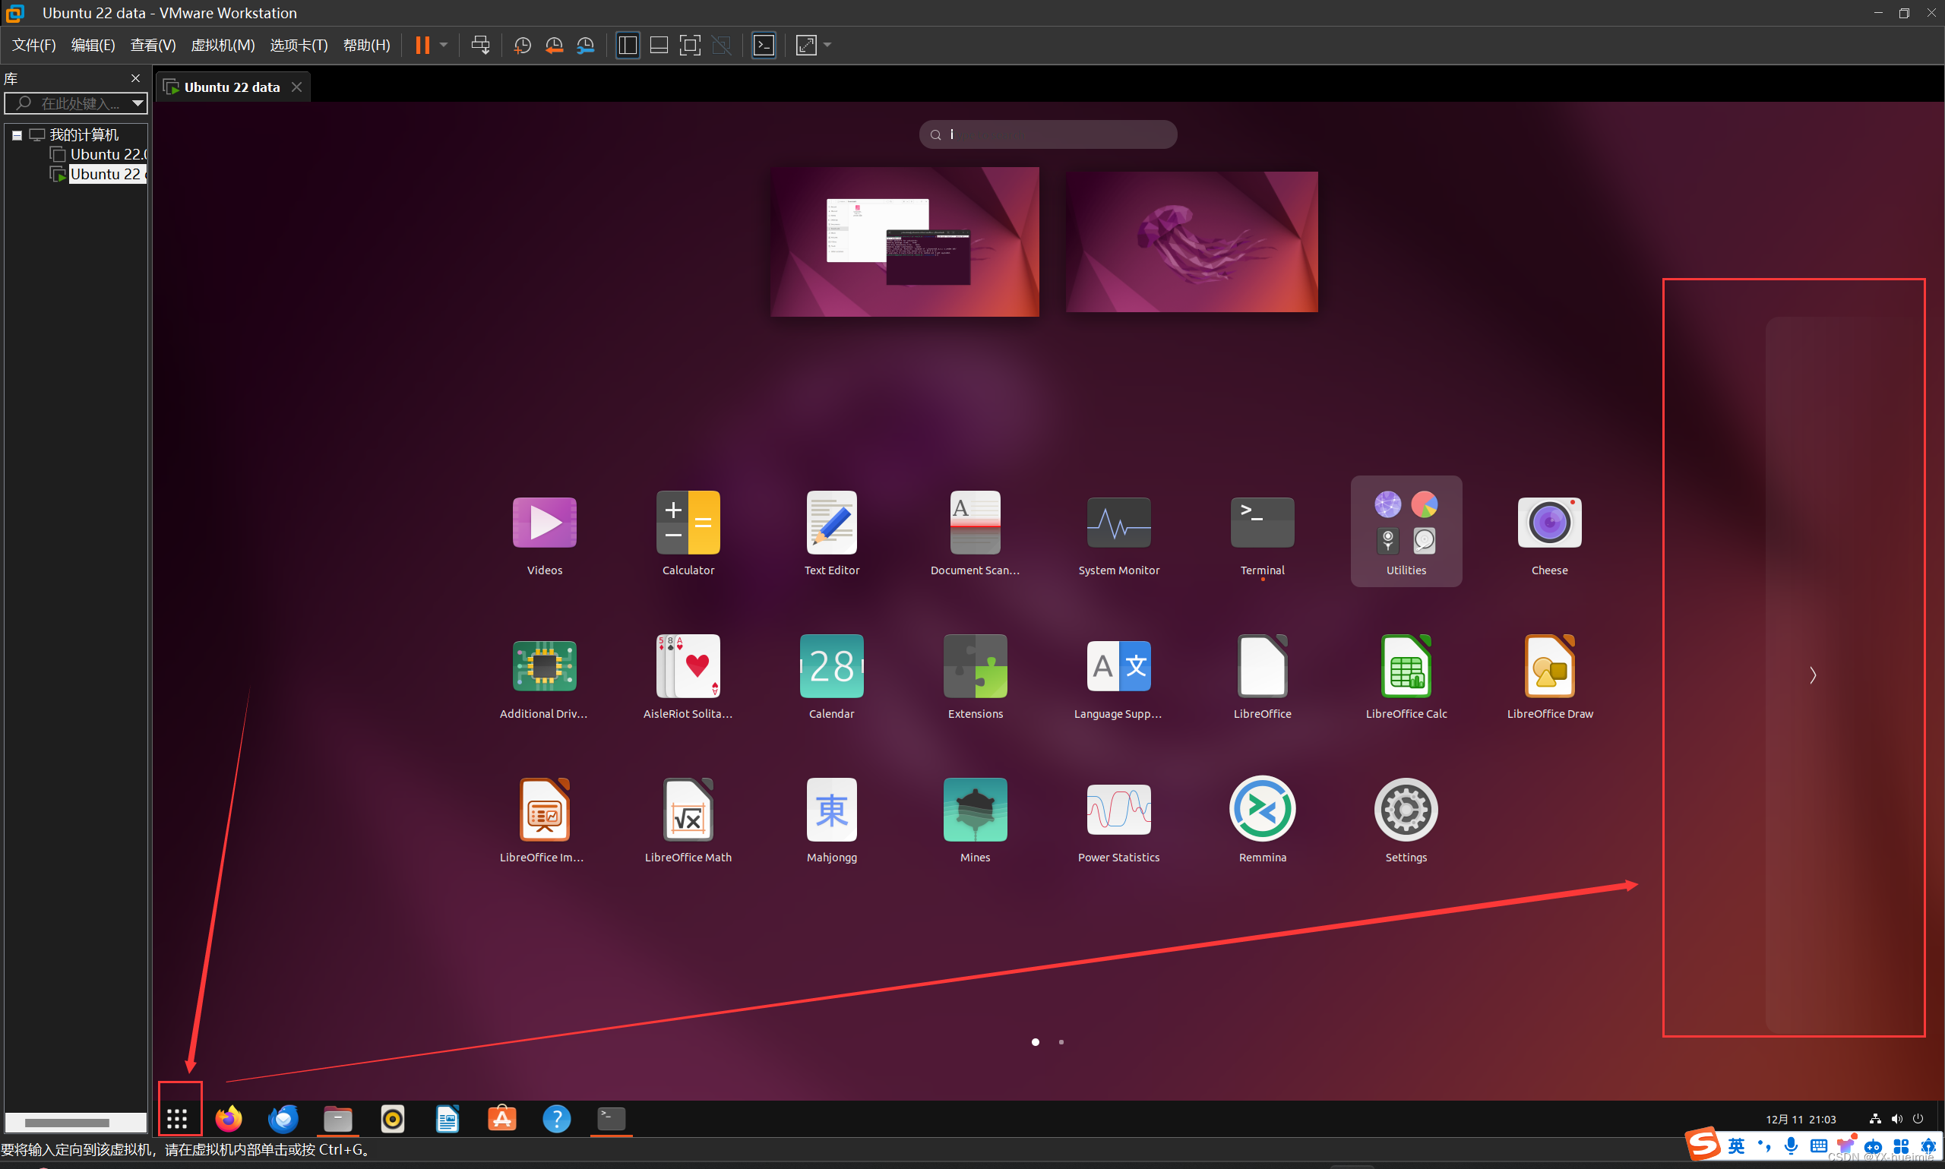The width and height of the screenshot is (1945, 1169).
Task: Select the second app grid page dot
Action: click(x=1061, y=1041)
